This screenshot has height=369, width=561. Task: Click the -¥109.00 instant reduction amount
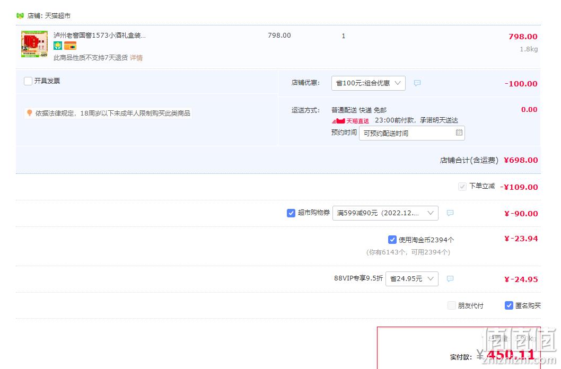(x=519, y=187)
